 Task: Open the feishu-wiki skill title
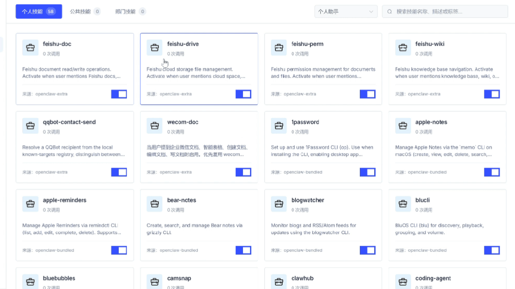coord(430,44)
